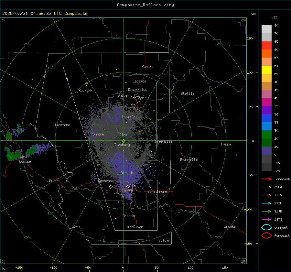Select the royal blue 36-33 dBZ swatch
Image resolution: width=291 pixels, height=272 pixels.
266,118
